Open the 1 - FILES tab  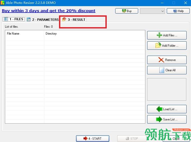pyautogui.click(x=14, y=19)
